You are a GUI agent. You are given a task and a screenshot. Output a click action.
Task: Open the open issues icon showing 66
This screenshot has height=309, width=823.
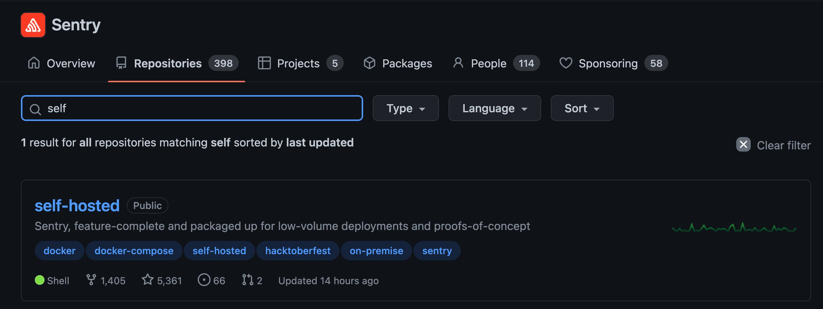pos(204,280)
